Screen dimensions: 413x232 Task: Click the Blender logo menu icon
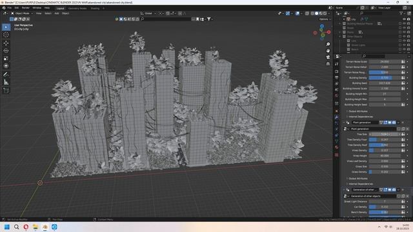tap(4, 8)
